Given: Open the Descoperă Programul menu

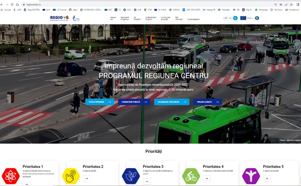Looking at the screenshot, I should (125, 18).
